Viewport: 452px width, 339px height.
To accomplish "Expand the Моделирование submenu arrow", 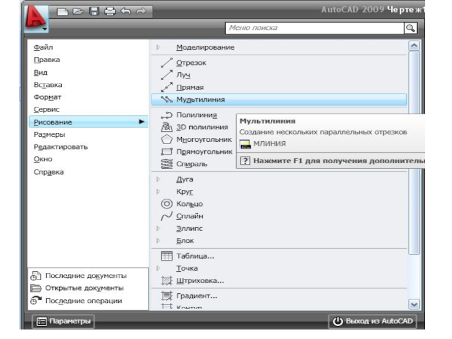I will [x=158, y=47].
